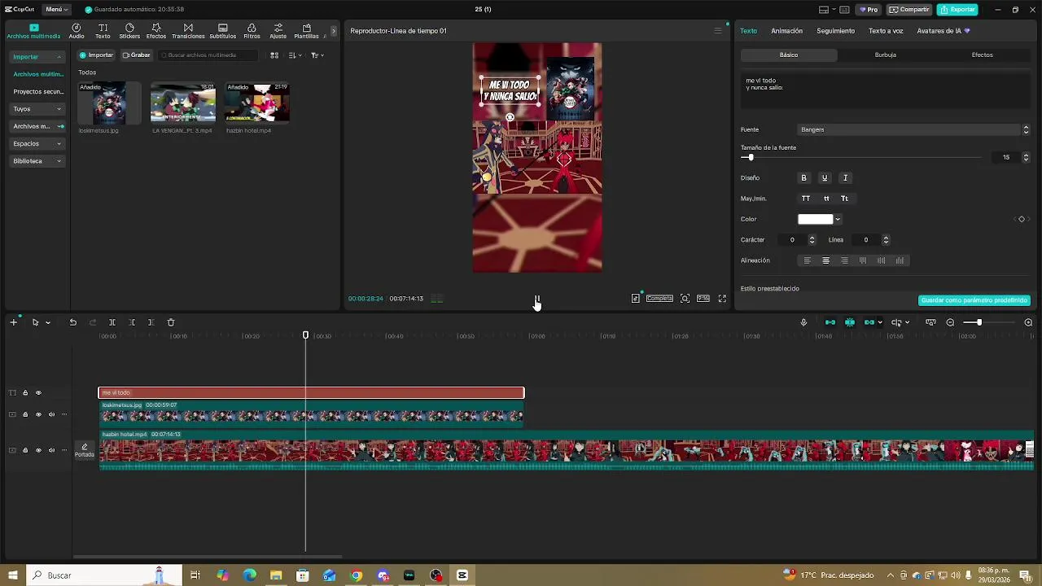Screen dimensions: 1042x586
Task: Toggle main track magnet snapping
Action: pos(830,322)
